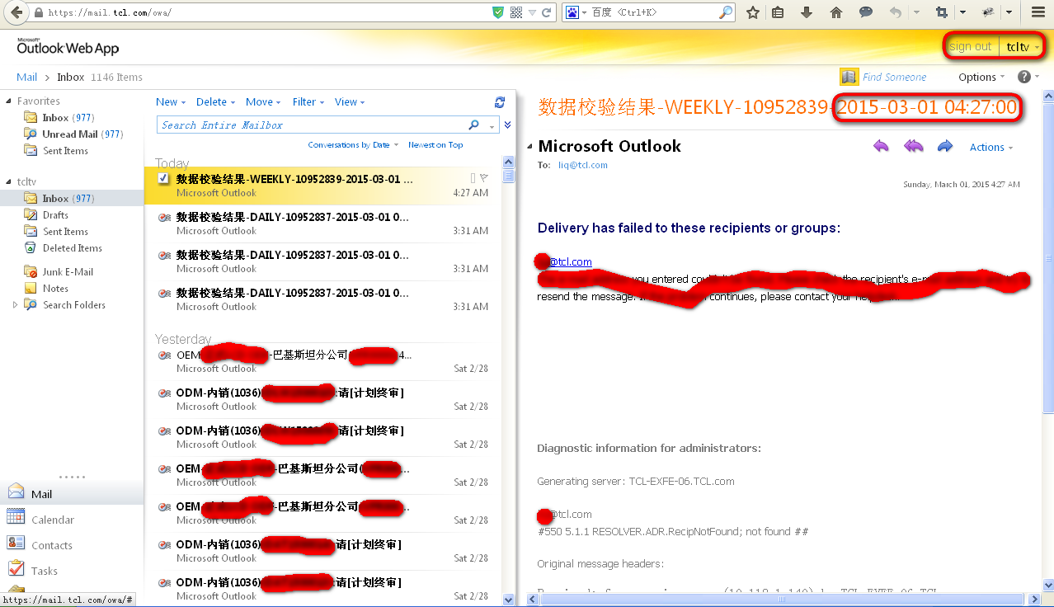The image size is (1054, 607).
Task: Open Unread Mail in Favorites
Action: pyautogui.click(x=72, y=134)
